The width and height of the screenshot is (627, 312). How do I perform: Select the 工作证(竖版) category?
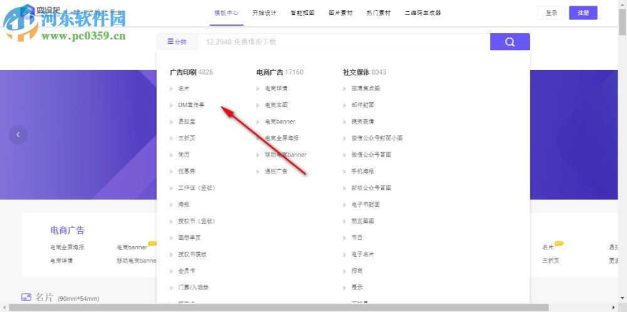pos(197,188)
